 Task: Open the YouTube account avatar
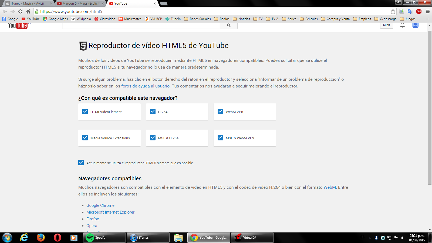coord(415,25)
